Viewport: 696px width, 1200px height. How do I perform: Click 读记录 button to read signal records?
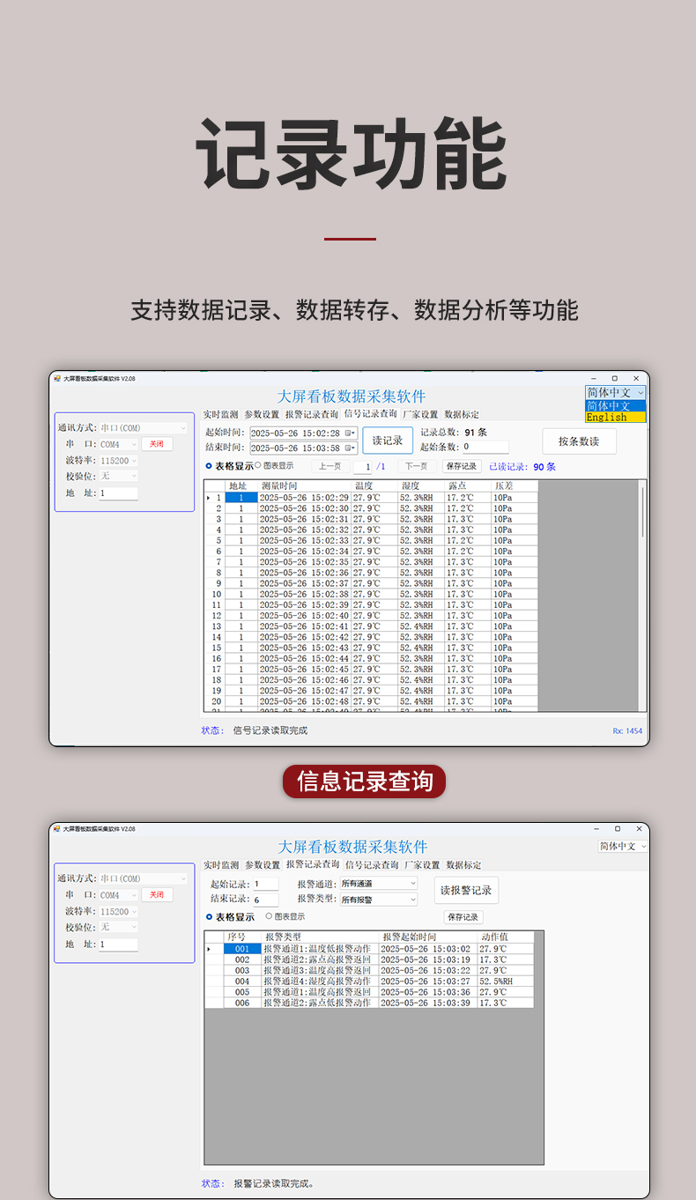point(388,441)
